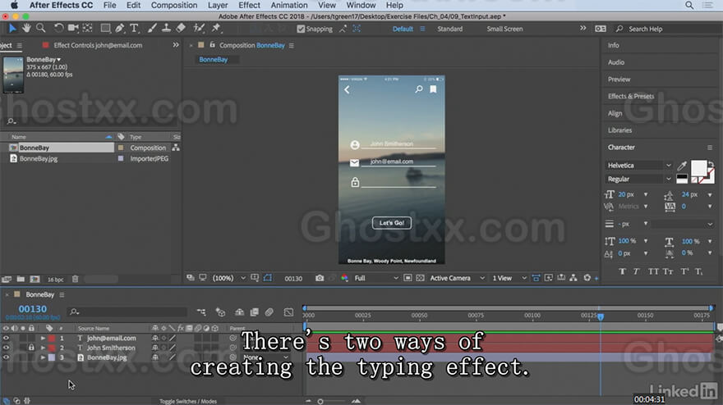
Task: Enable motion blur icon in timeline
Action: click(x=269, y=312)
